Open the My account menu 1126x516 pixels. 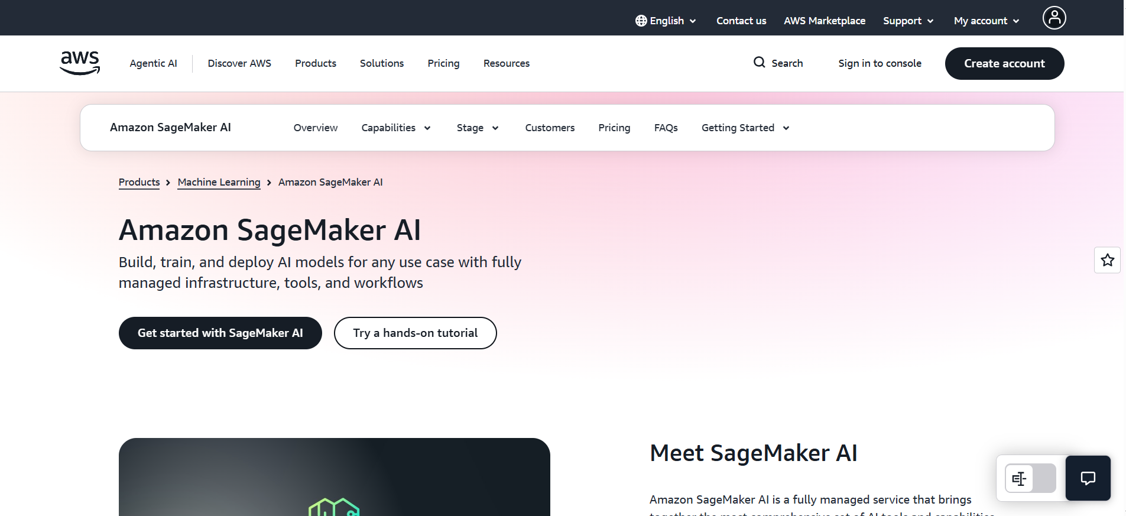point(986,21)
